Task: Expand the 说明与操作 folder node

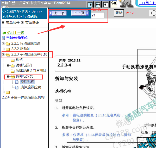Action: click(x=8, y=65)
